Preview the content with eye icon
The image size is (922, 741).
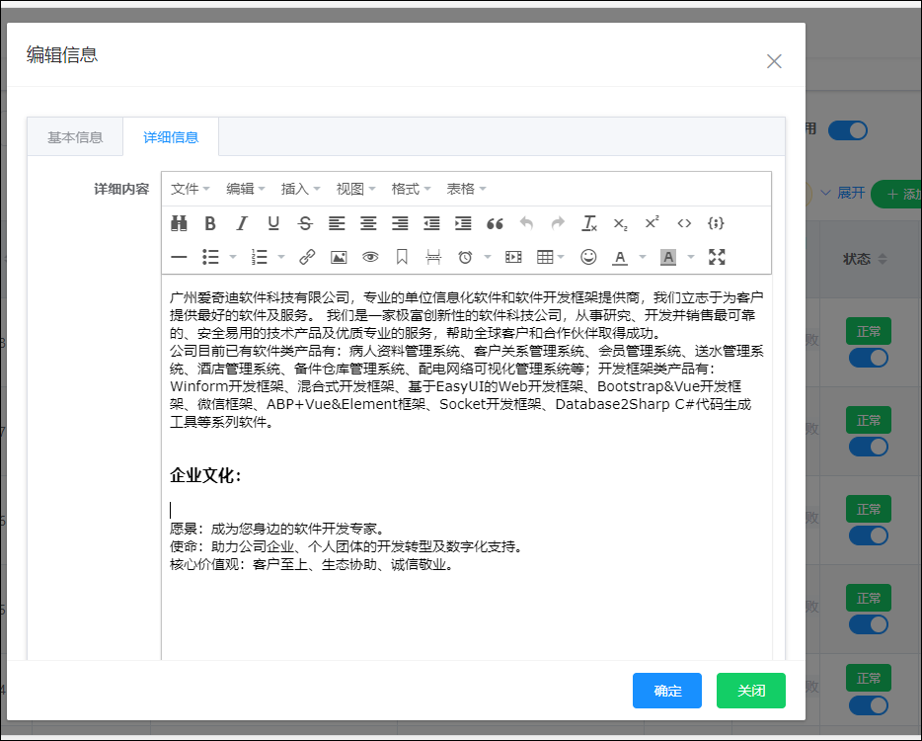370,257
